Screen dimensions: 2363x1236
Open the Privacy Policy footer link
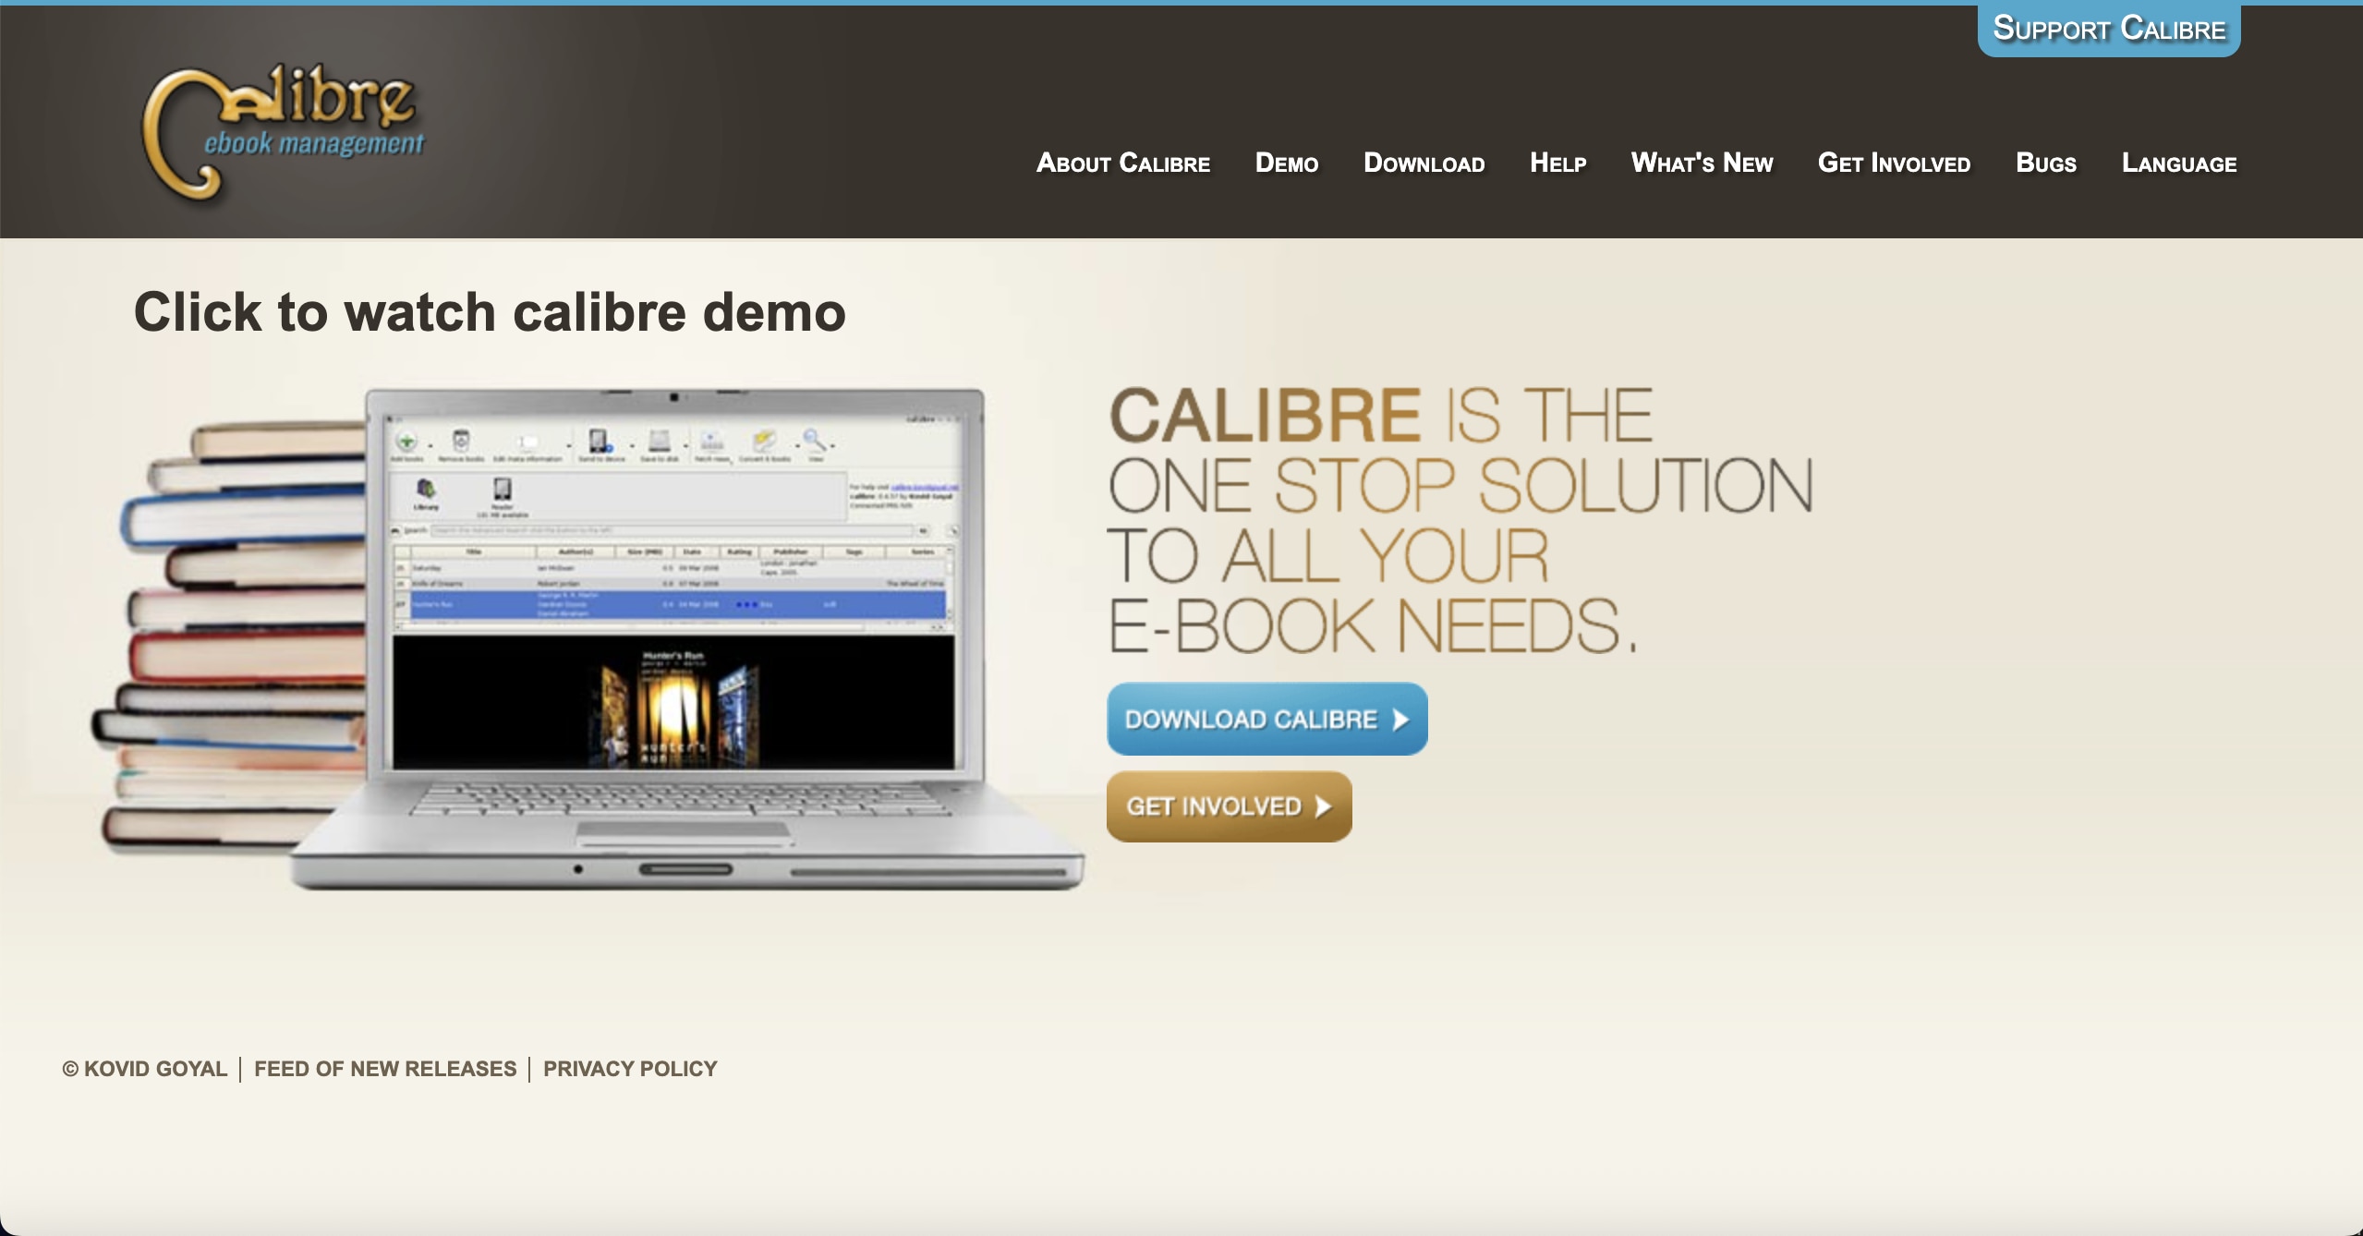pos(630,1069)
